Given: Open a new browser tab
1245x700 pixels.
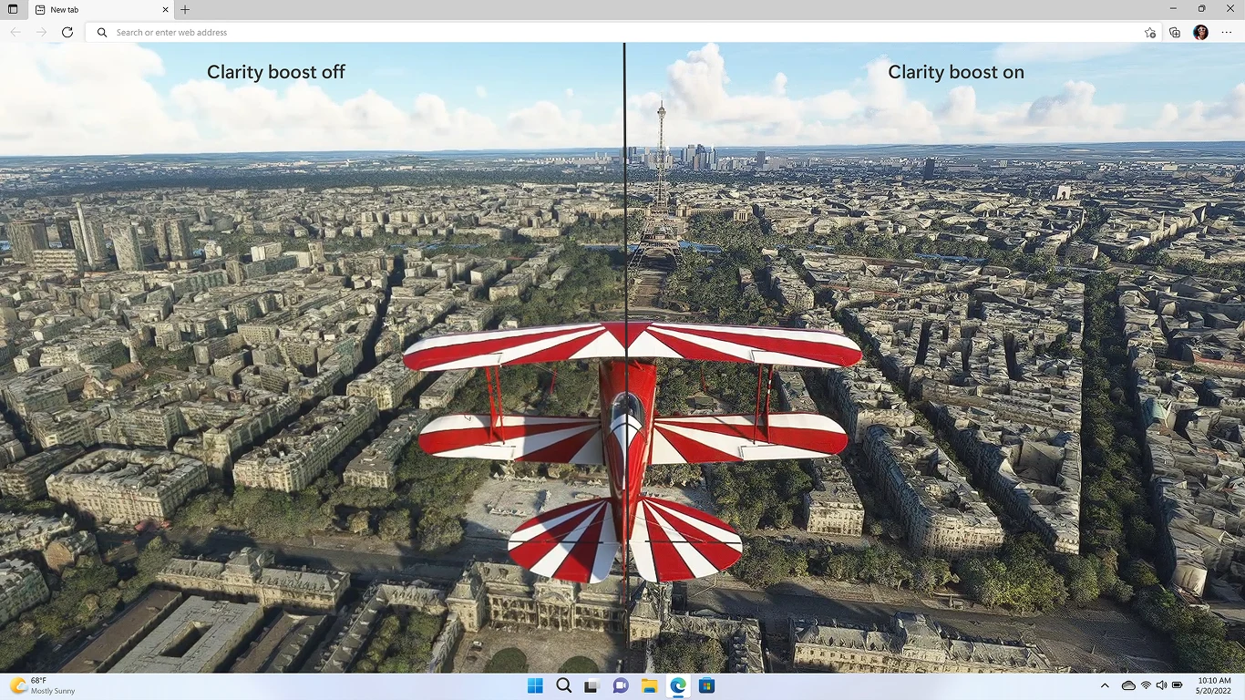Looking at the screenshot, I should pos(184,10).
